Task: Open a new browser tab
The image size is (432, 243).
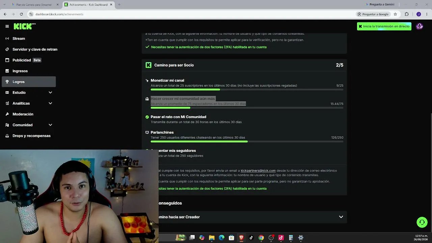Action: click(119, 4)
